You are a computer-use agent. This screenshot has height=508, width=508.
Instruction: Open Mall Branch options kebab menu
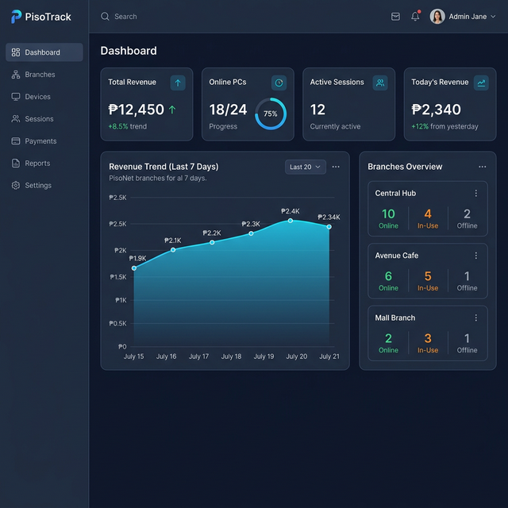click(x=476, y=317)
